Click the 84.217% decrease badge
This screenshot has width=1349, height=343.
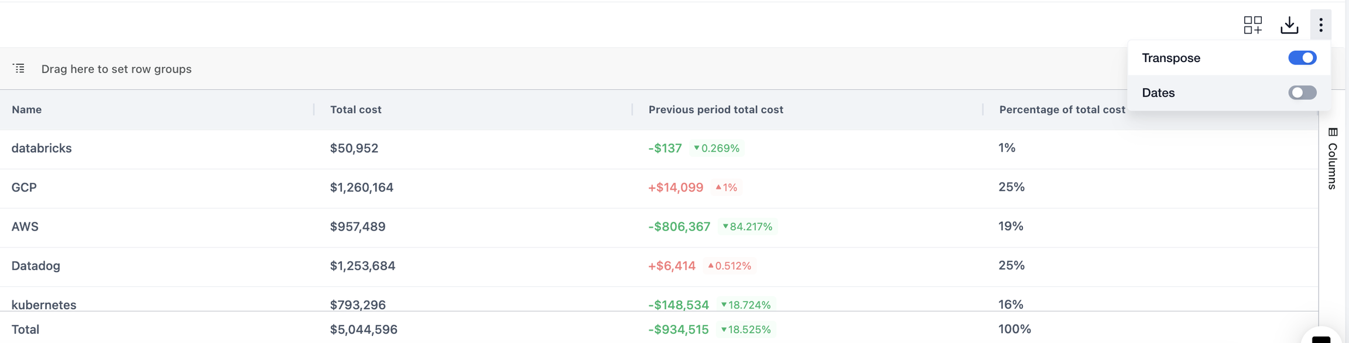[748, 227]
